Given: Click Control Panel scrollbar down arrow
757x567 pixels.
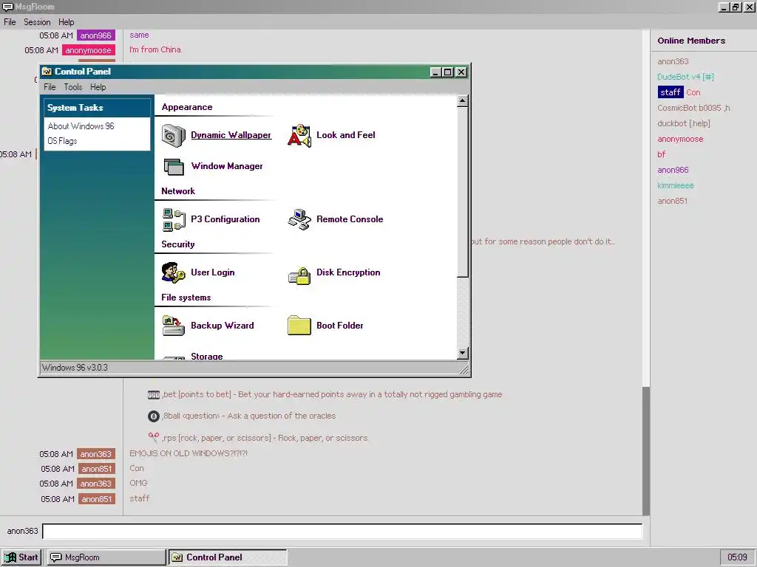Looking at the screenshot, I should point(463,354).
